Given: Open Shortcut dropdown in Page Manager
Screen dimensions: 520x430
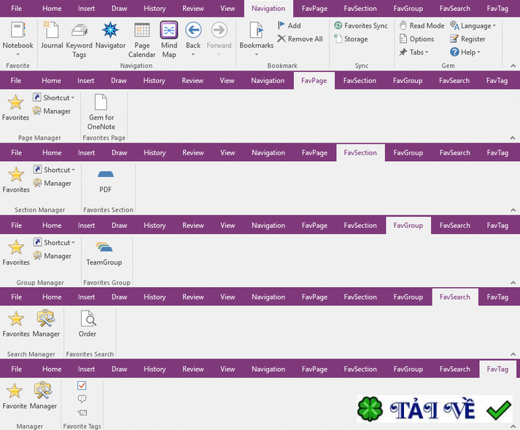Looking at the screenshot, I should [53, 98].
